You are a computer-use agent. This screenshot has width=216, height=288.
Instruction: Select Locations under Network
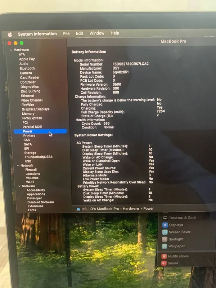tap(33, 174)
